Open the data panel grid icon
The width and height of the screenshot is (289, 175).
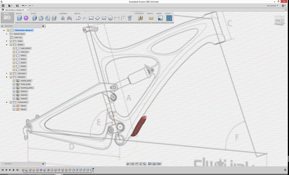coord(3,6)
